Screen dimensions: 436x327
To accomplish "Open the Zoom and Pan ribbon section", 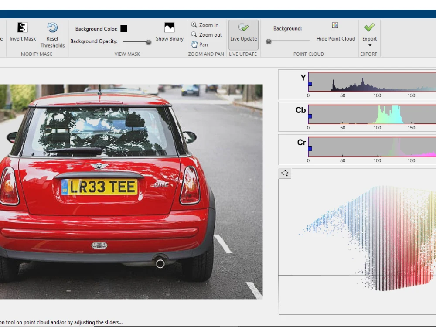I will tap(206, 54).
